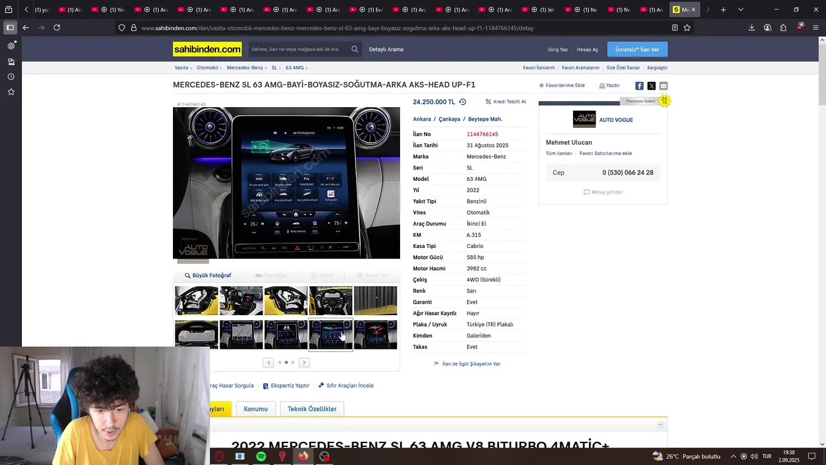Click Kredi Teklifi Al link
Screen dimensions: 826x465
pyautogui.click(x=506, y=102)
